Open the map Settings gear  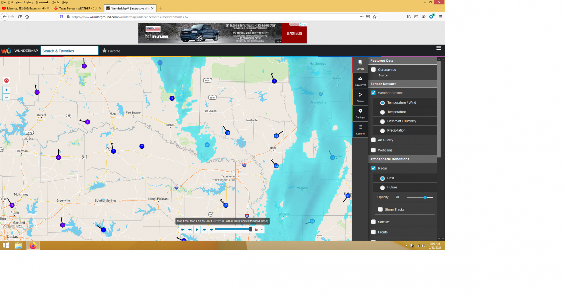pyautogui.click(x=360, y=114)
